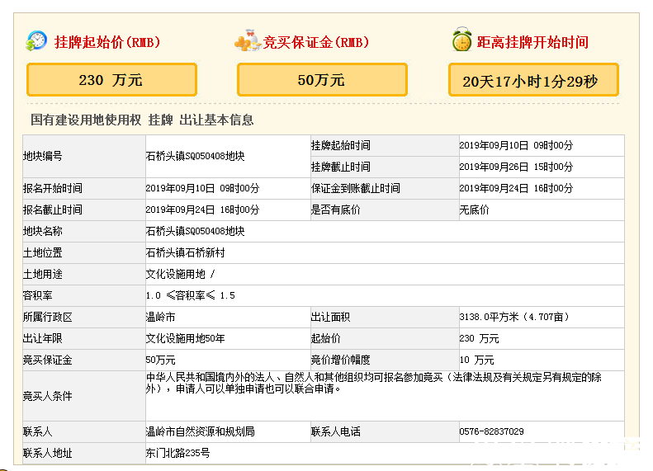Click the value 2019年09月10日 09时00分 beside 挂牌起始时间
The width and height of the screenshot is (653, 471).
pyautogui.click(x=516, y=145)
